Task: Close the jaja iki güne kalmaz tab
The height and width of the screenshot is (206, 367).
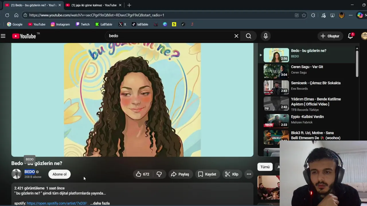Action: pos(120,5)
